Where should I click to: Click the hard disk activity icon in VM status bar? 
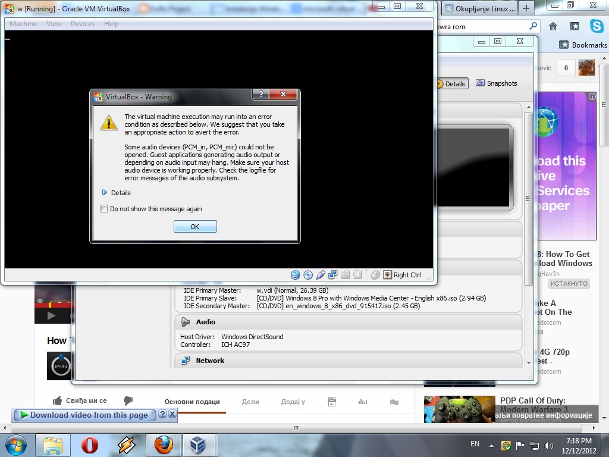point(295,275)
